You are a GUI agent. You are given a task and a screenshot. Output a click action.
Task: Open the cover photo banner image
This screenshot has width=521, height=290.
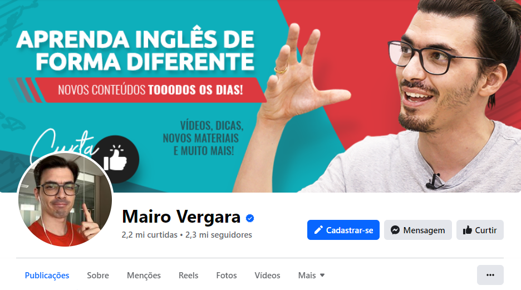coord(260,96)
